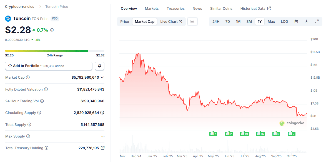Expand the chart to fullscreen
Screen dimensions: 326x162
point(317,21)
